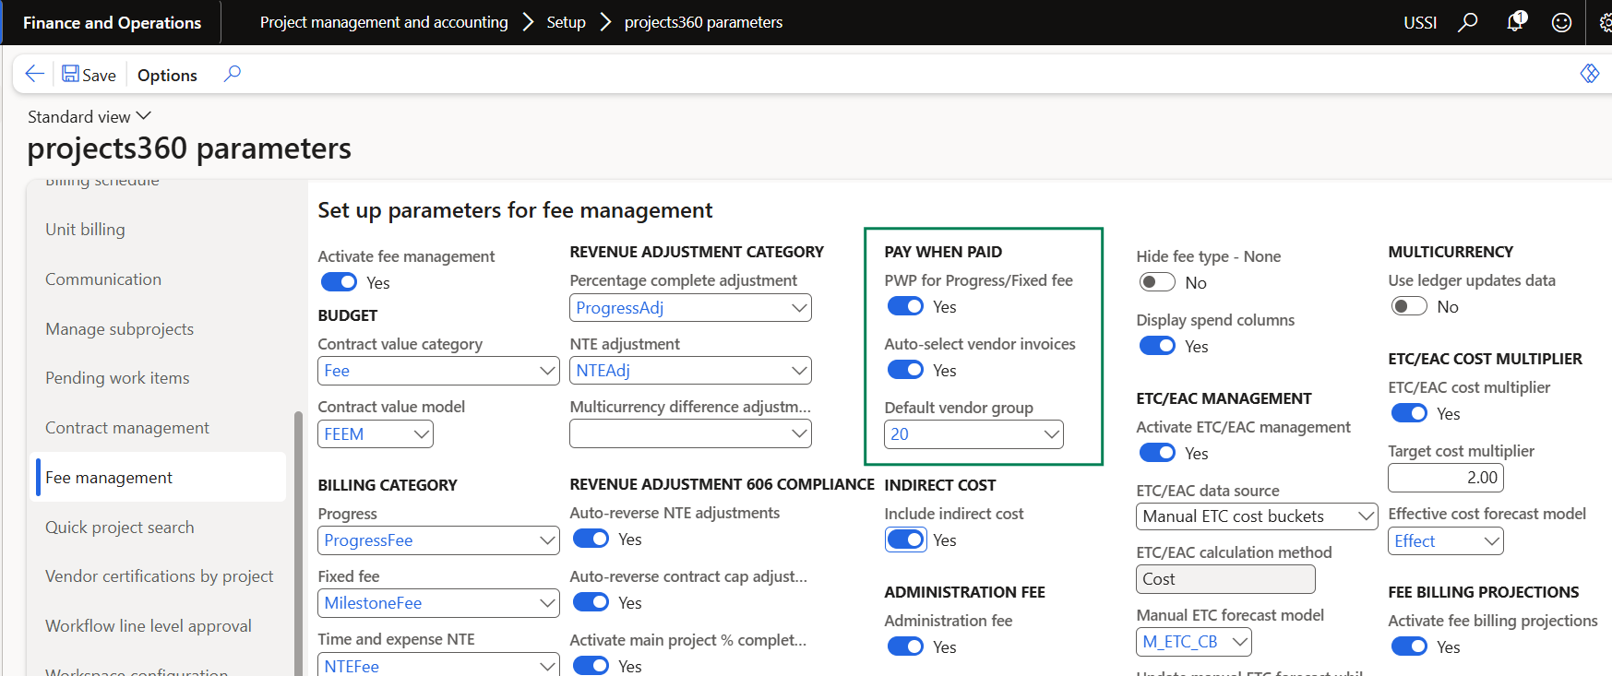1612x676 pixels.
Task: Select Contract management in the side list
Action: point(127,428)
